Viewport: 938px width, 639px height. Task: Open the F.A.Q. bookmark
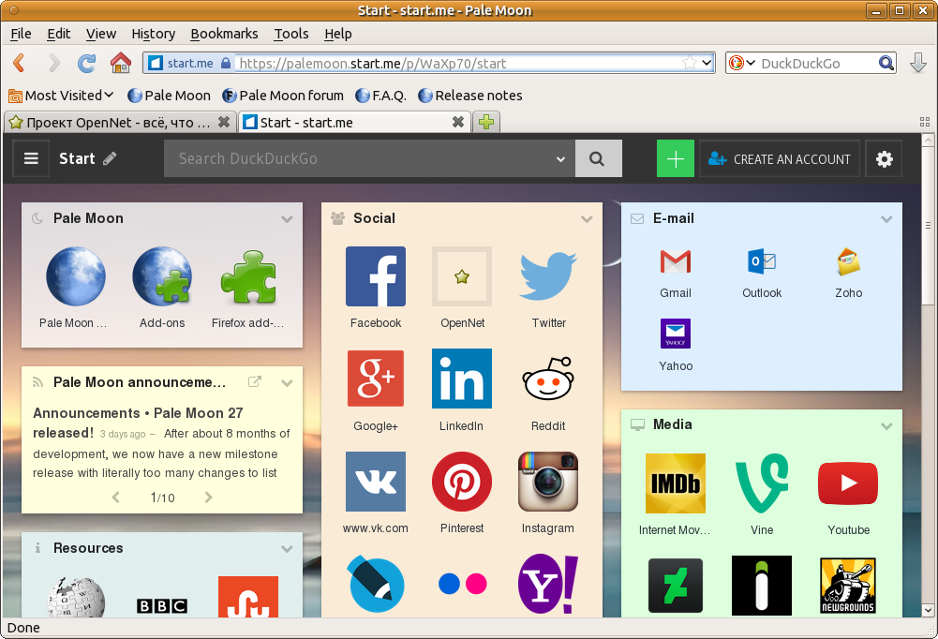click(x=381, y=96)
